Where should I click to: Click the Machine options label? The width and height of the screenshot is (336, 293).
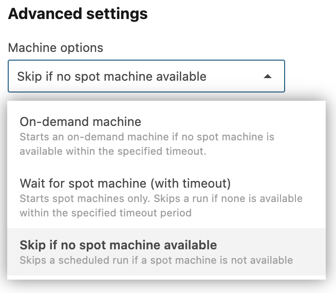[55, 48]
